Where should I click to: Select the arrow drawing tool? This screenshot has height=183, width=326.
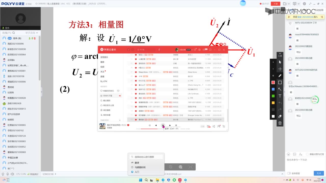[x=280, y=89]
